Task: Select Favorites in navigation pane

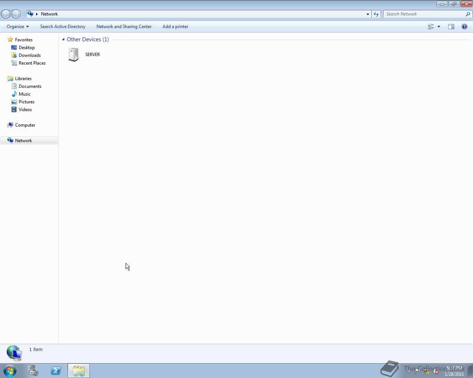Action: (x=24, y=39)
